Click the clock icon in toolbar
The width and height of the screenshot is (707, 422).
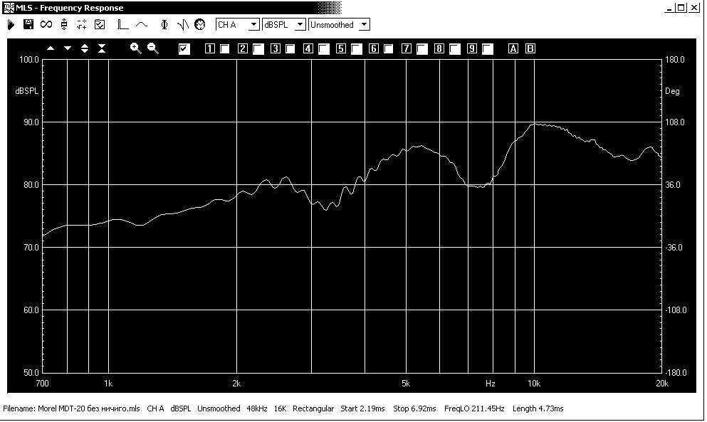coord(200,25)
